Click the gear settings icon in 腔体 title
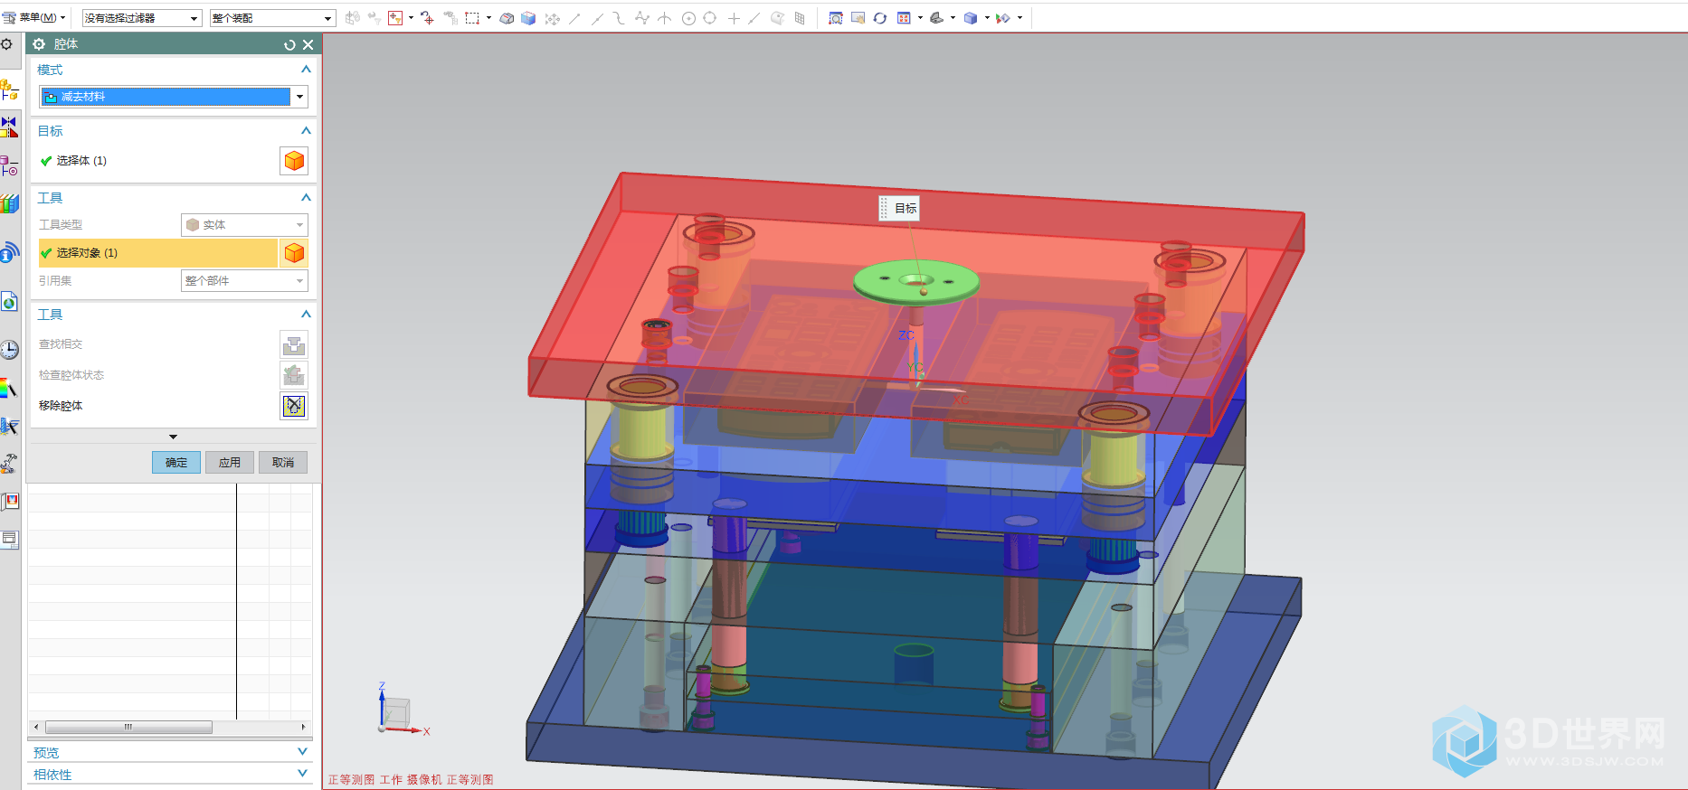This screenshot has height=790, width=1688. pyautogui.click(x=39, y=43)
